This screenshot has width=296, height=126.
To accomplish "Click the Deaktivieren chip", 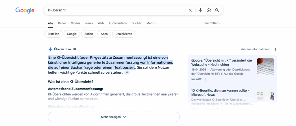I will (124, 34).
